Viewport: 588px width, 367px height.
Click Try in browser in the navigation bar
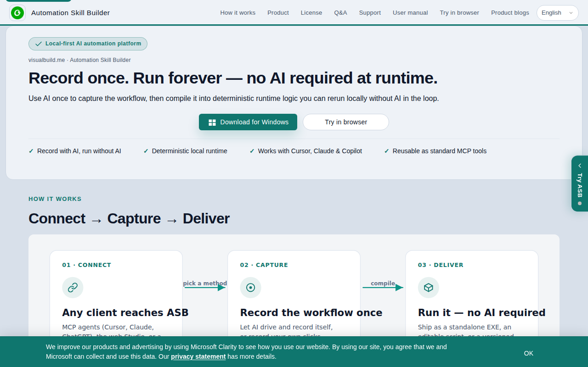coord(459,13)
